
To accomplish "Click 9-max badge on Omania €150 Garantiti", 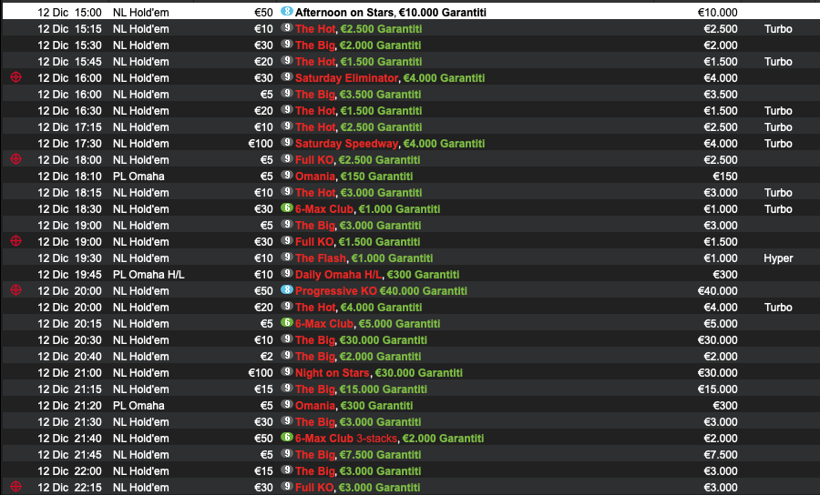I will click(287, 176).
